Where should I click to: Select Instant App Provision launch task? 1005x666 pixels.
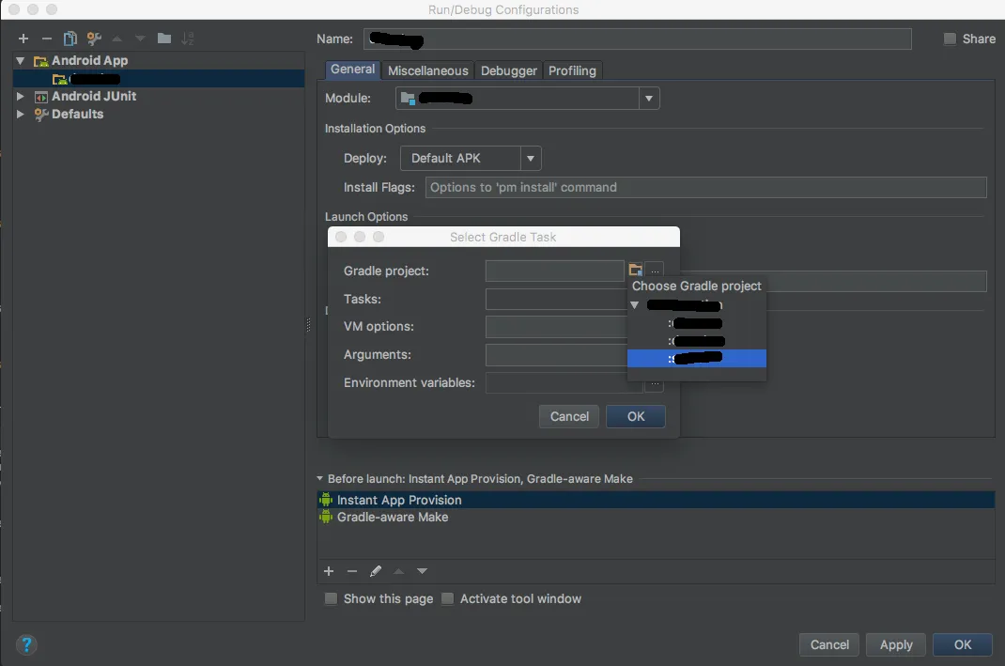pyautogui.click(x=656, y=500)
